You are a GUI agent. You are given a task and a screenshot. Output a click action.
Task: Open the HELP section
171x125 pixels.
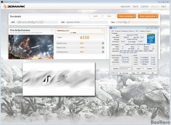164,7
